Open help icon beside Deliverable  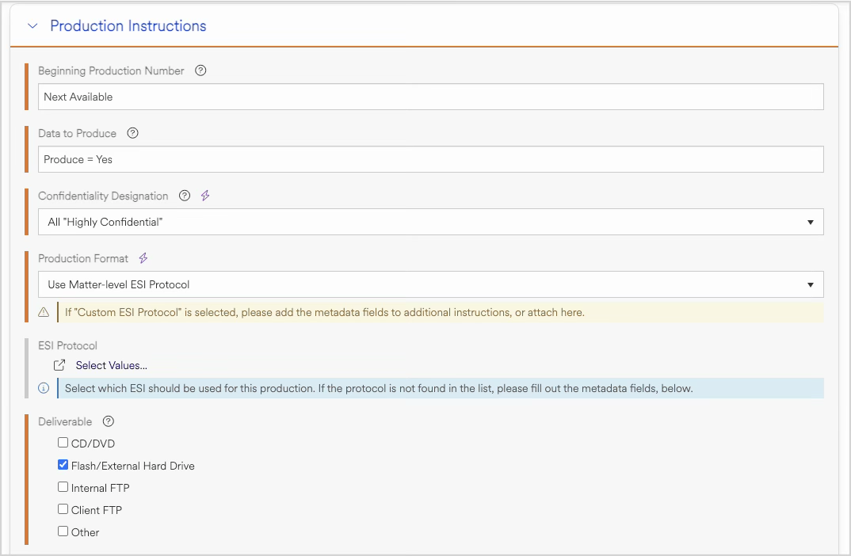click(x=109, y=421)
